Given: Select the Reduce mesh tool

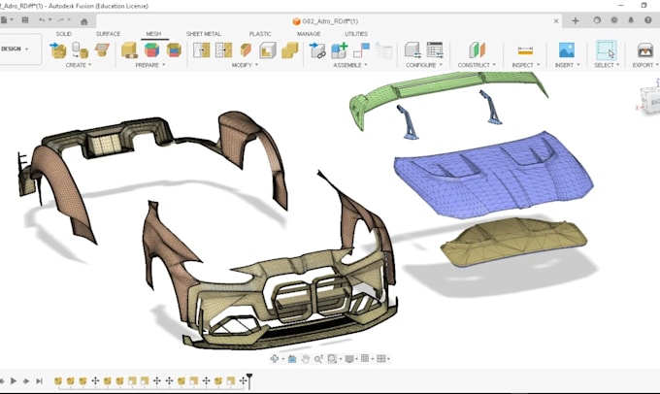Looking at the screenshot, I should (223, 49).
